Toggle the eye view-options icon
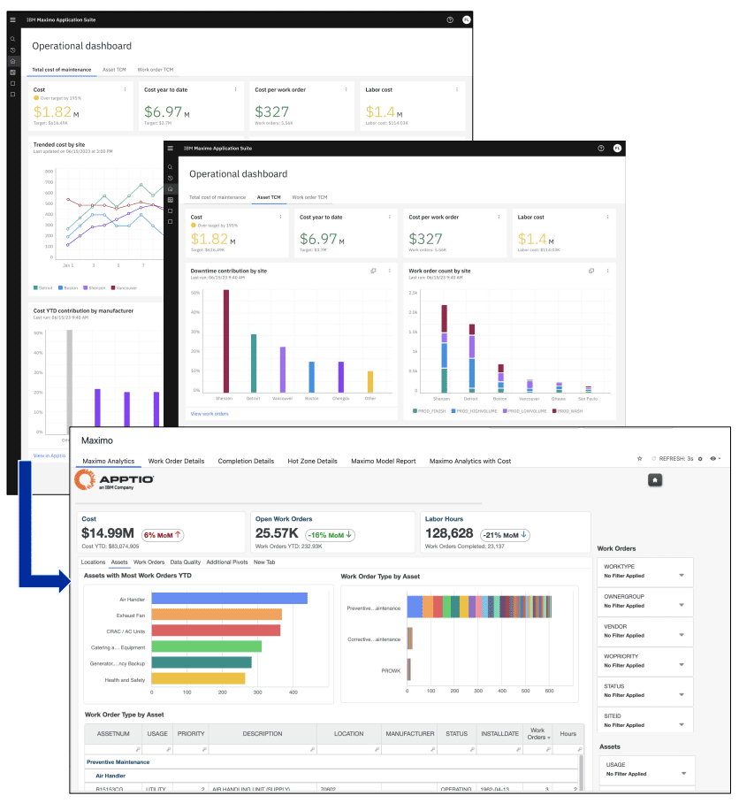 [712, 459]
